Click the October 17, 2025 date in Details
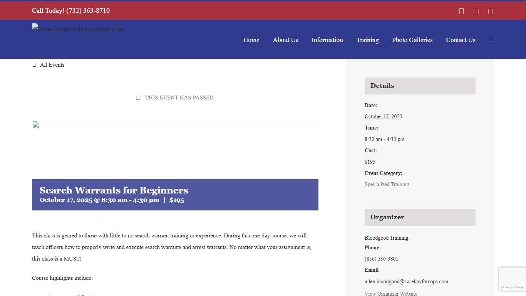The height and width of the screenshot is (296, 526). (x=383, y=117)
